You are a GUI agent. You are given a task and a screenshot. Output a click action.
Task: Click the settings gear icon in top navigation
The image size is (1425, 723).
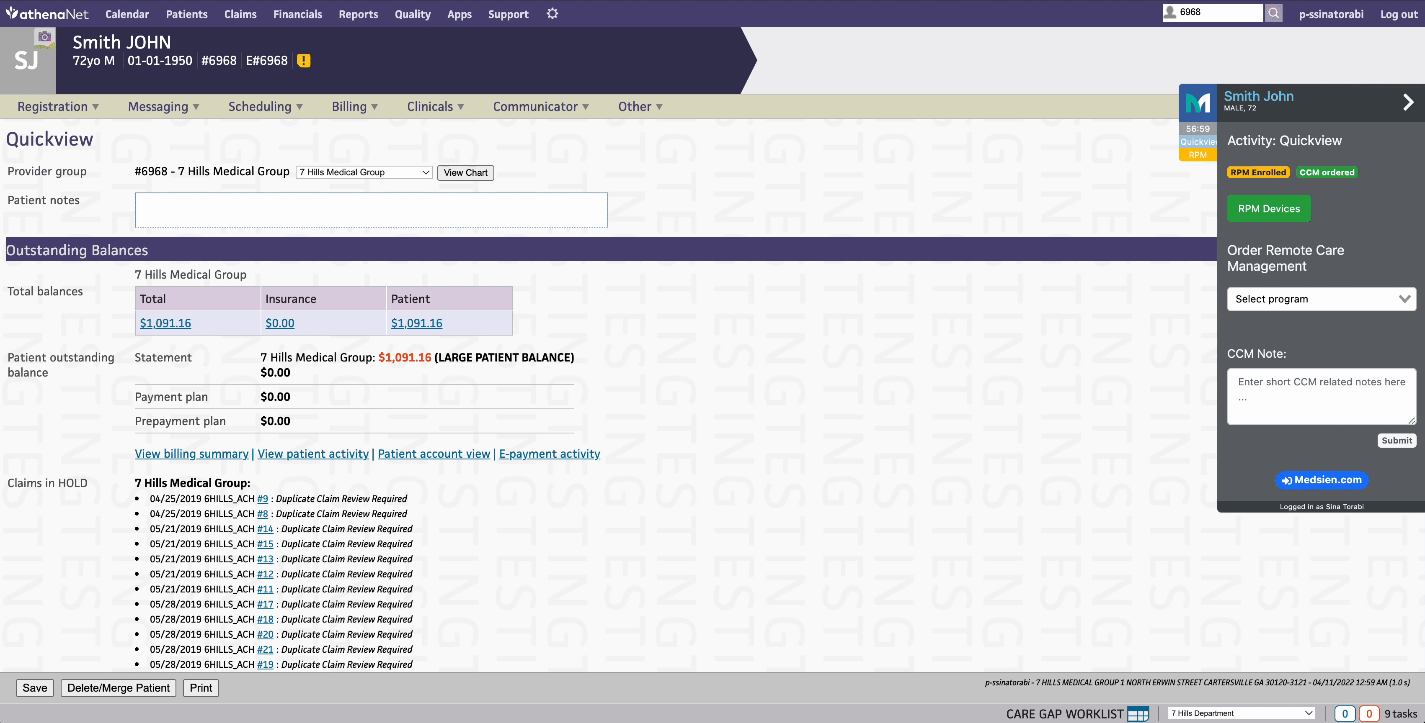click(x=552, y=14)
